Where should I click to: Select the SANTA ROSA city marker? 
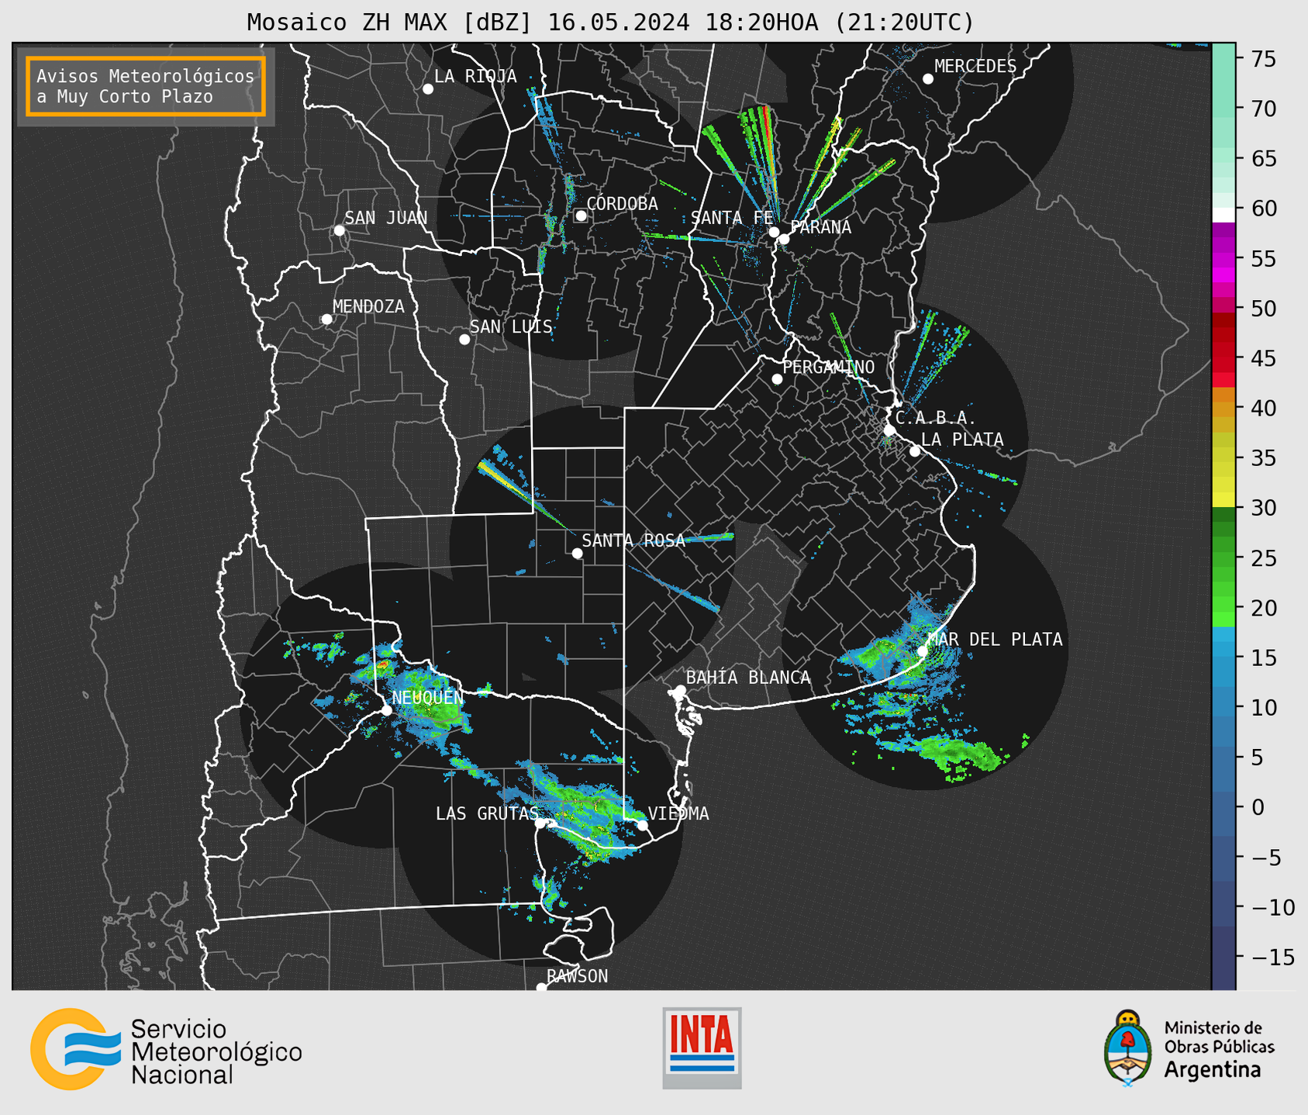click(x=577, y=553)
